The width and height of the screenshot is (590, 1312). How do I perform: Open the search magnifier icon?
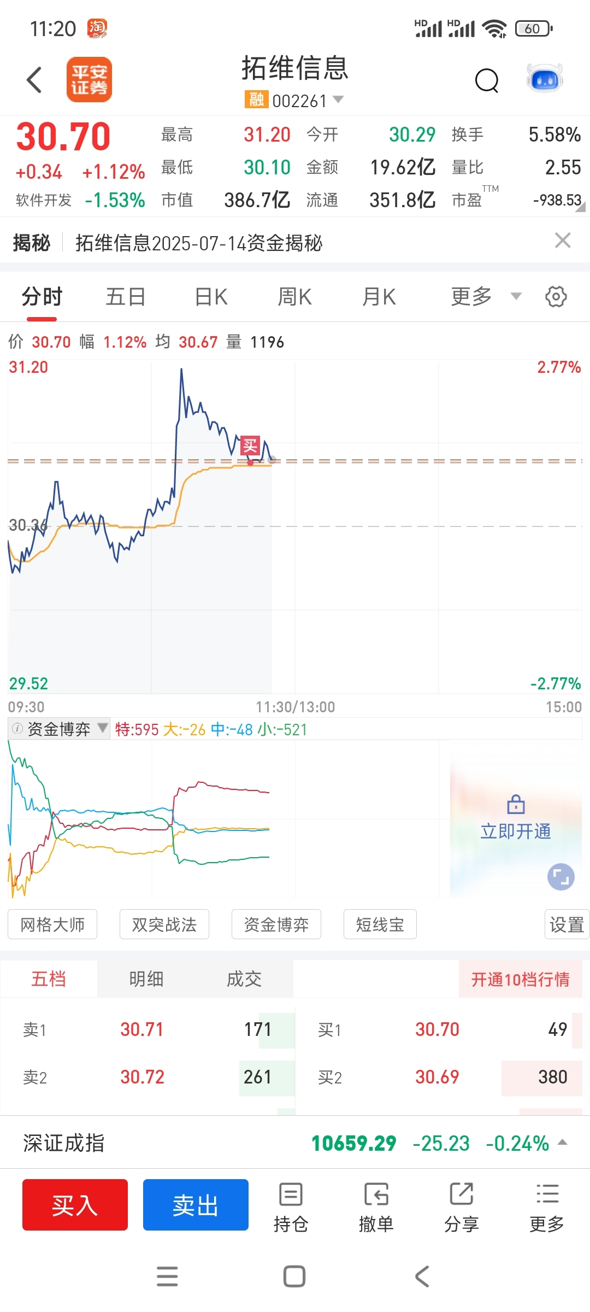pyautogui.click(x=487, y=81)
